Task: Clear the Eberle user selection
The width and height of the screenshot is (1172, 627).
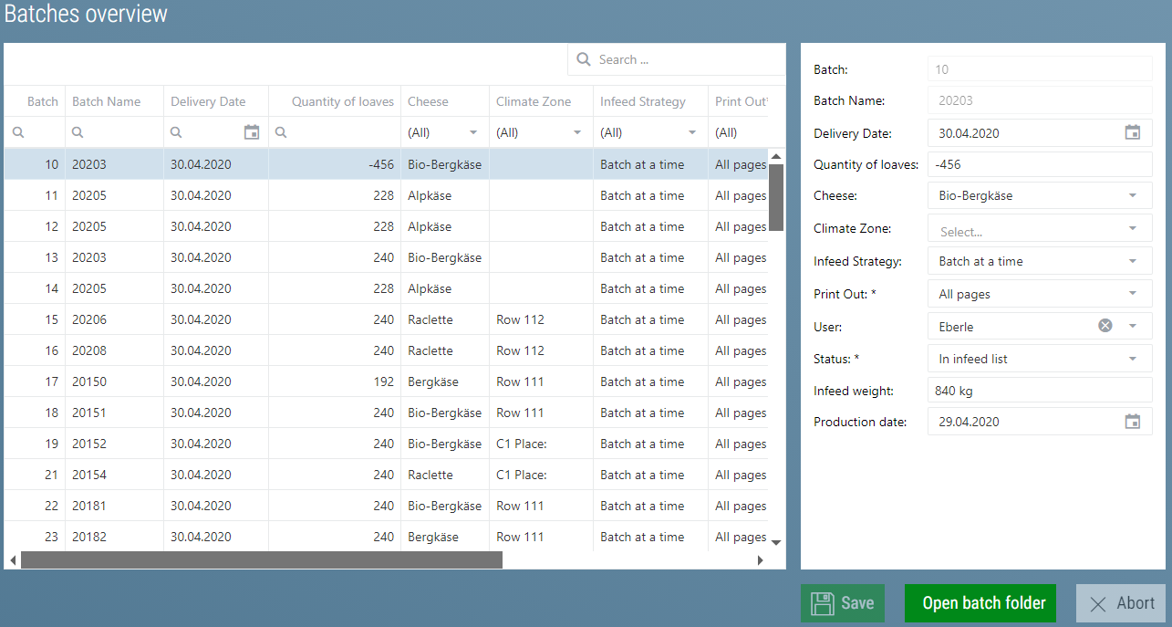Action: click(x=1105, y=326)
